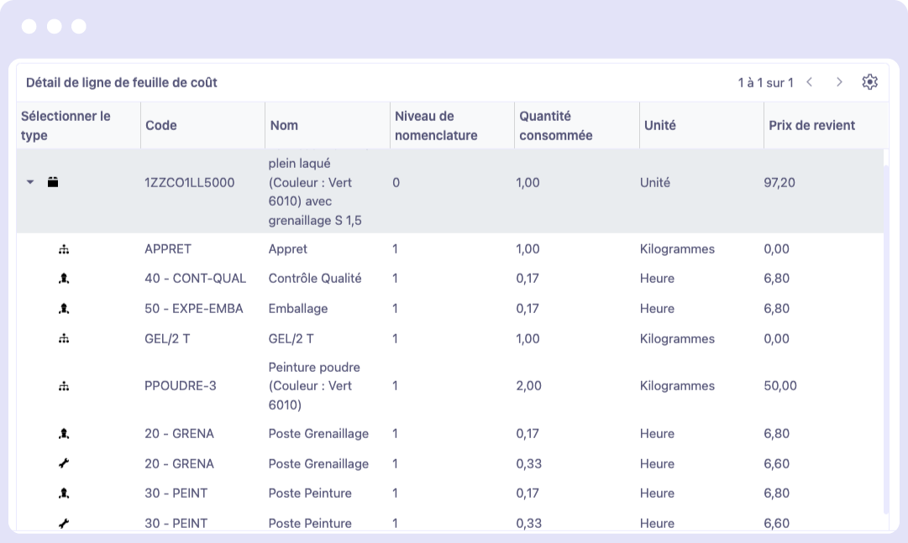Click the product icon beside 1ZZCO1LL5000
The image size is (908, 543).
point(53,182)
